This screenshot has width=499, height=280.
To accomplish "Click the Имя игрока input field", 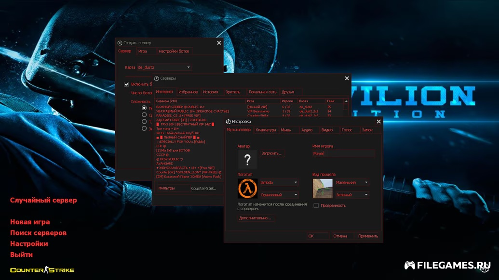I will tap(343, 153).
